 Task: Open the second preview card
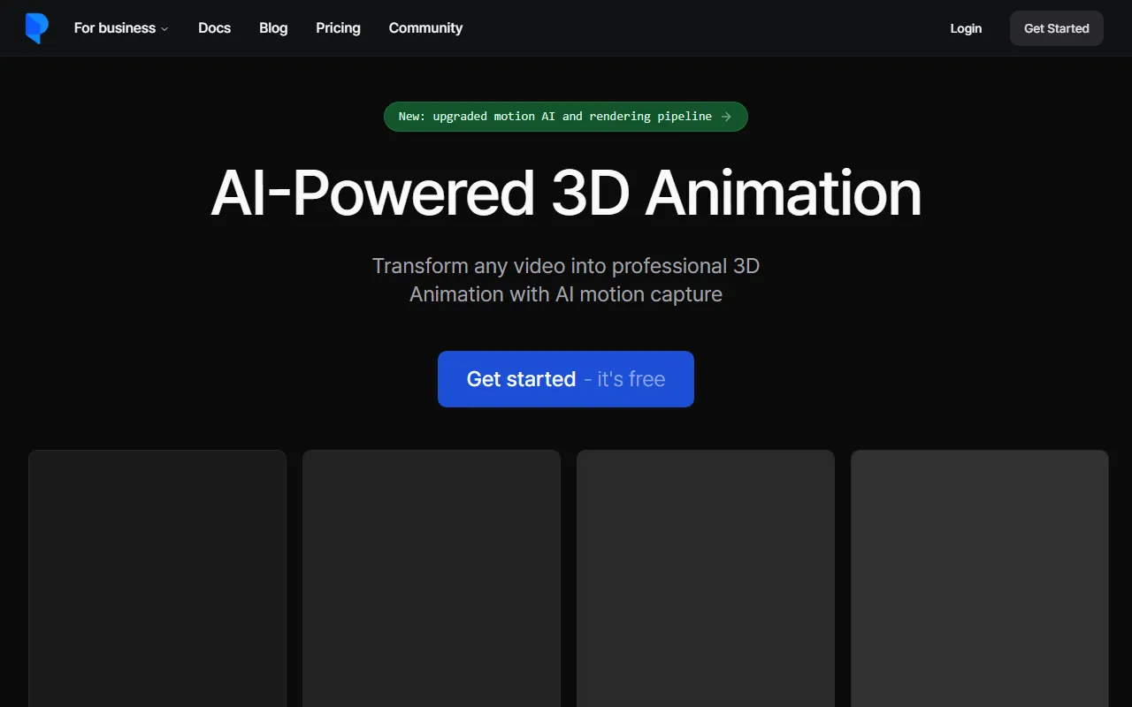(432, 578)
